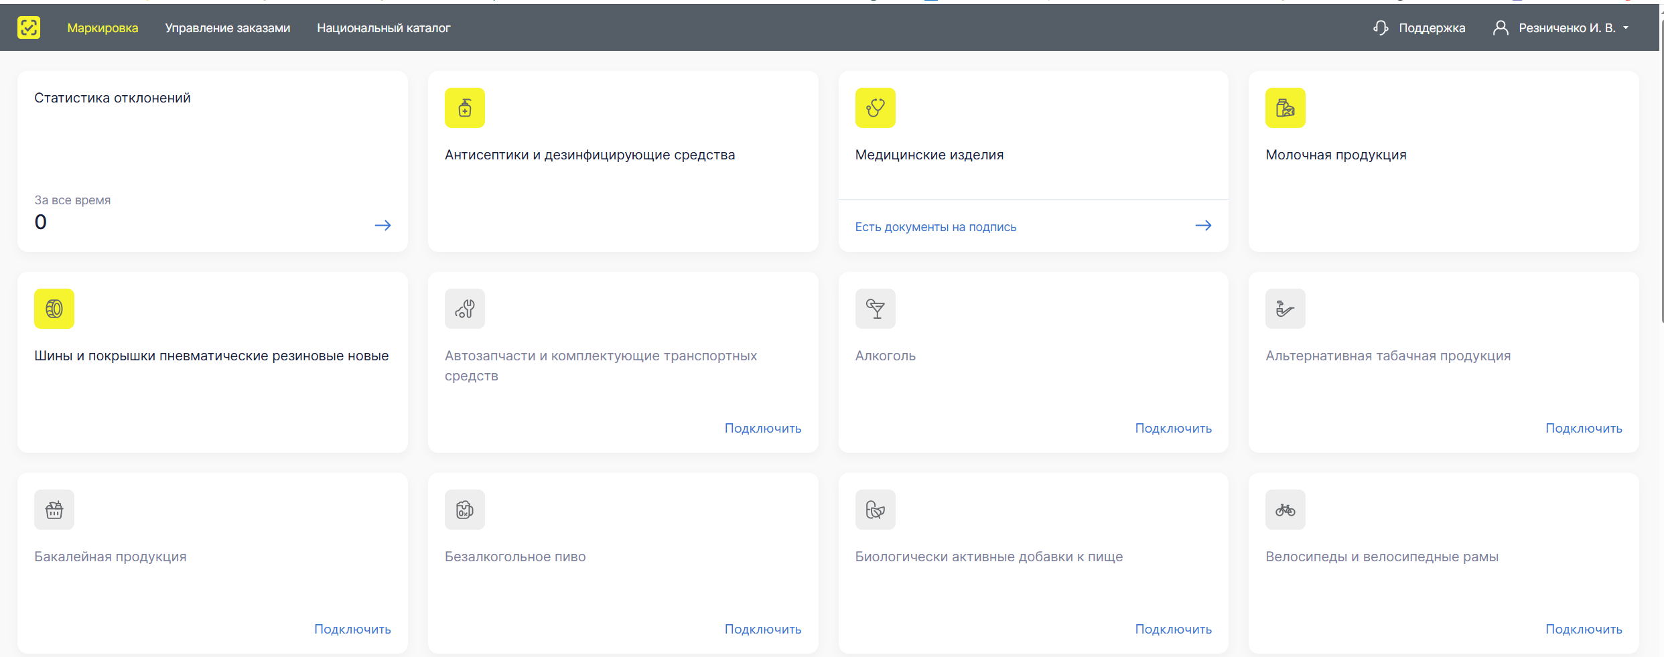Viewport: 1664px width, 657px height.
Task: Click Безалкогольное пиво title
Action: click(x=515, y=557)
